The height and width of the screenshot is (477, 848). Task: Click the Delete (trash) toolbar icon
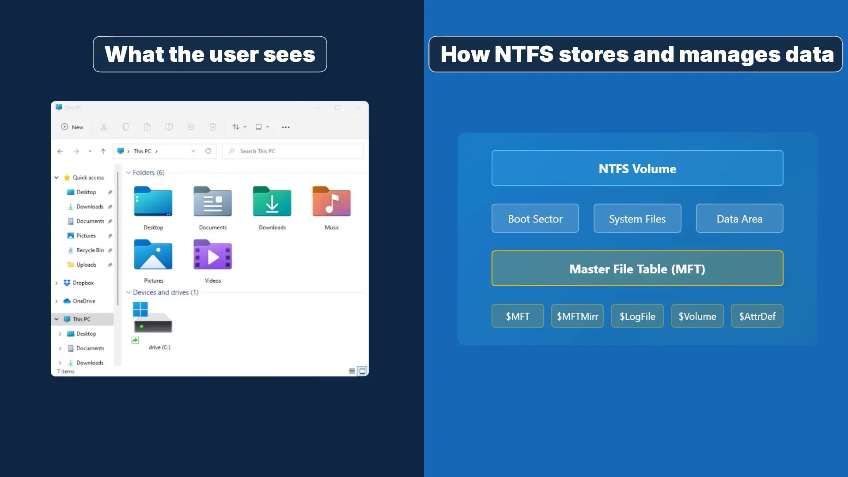(x=212, y=127)
